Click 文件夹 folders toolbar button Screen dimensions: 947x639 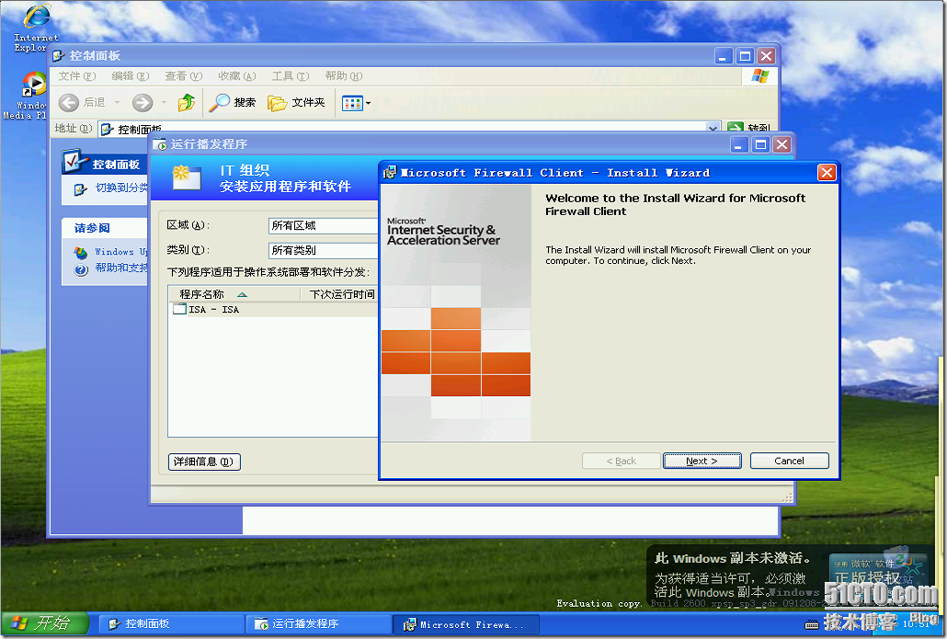pos(296,103)
